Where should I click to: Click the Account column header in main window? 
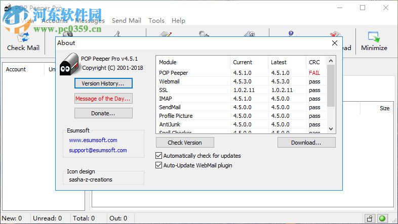click(16, 69)
